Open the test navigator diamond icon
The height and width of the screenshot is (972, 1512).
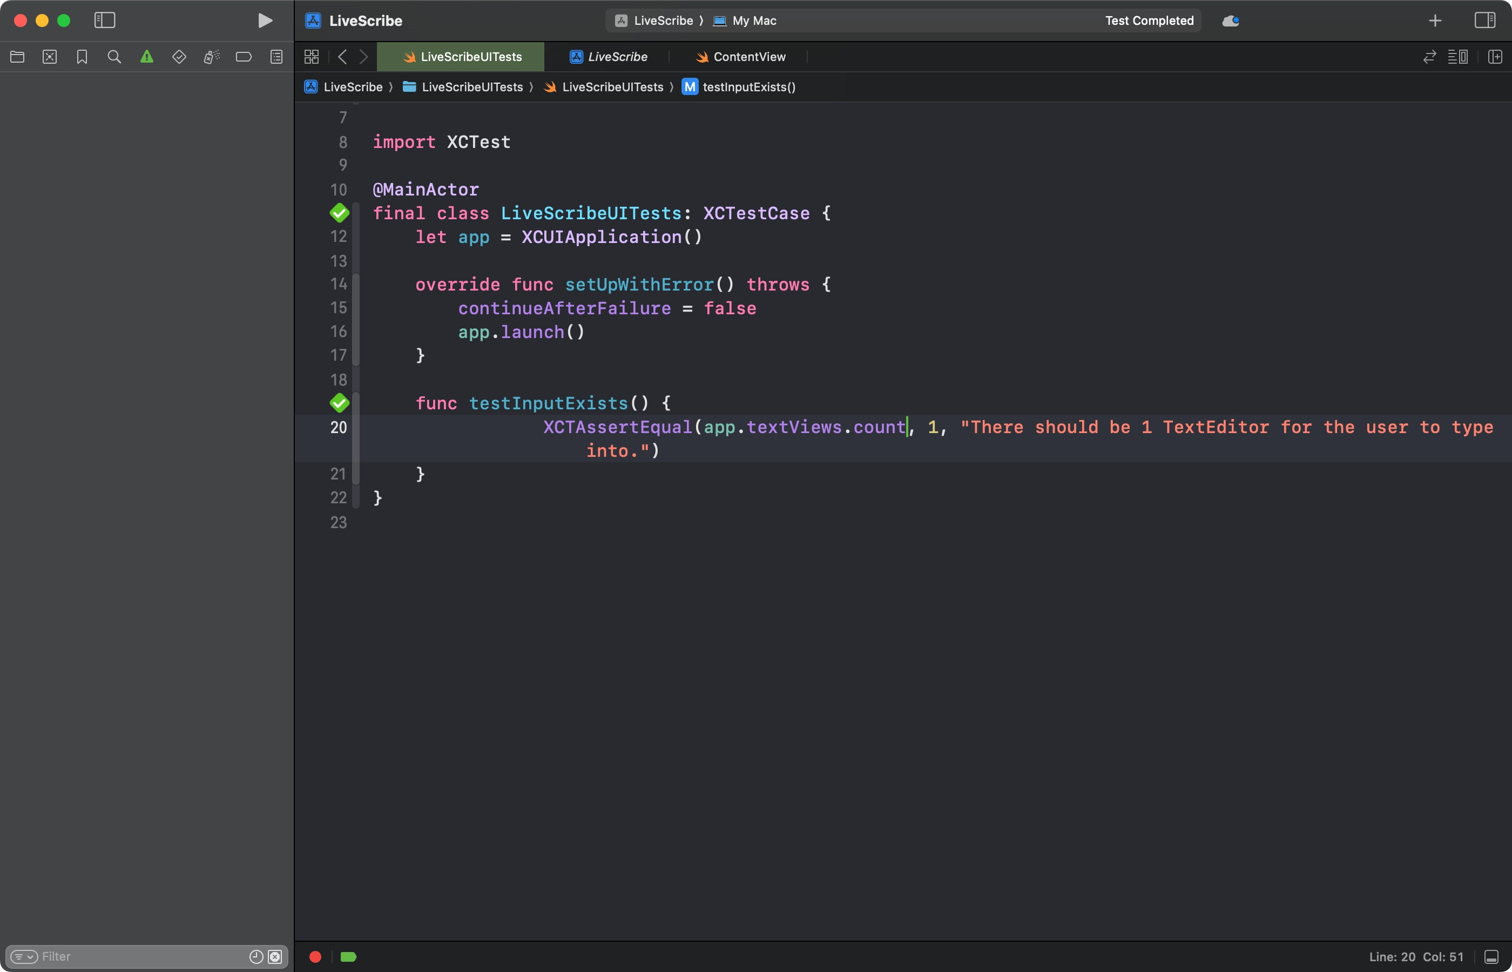(x=179, y=57)
